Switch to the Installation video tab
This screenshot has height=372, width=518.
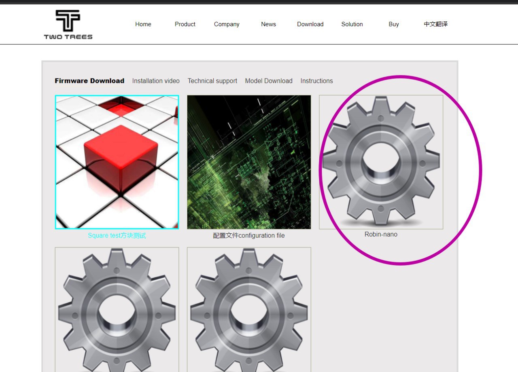(156, 81)
